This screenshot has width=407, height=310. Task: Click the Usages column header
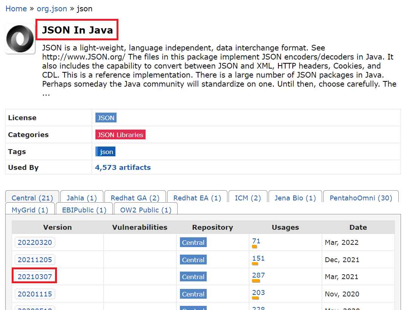285,227
